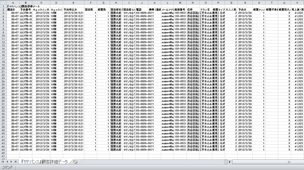The height and width of the screenshot is (170, 304).
Task: Click the 住所 header cell
Action: coord(193,9)
